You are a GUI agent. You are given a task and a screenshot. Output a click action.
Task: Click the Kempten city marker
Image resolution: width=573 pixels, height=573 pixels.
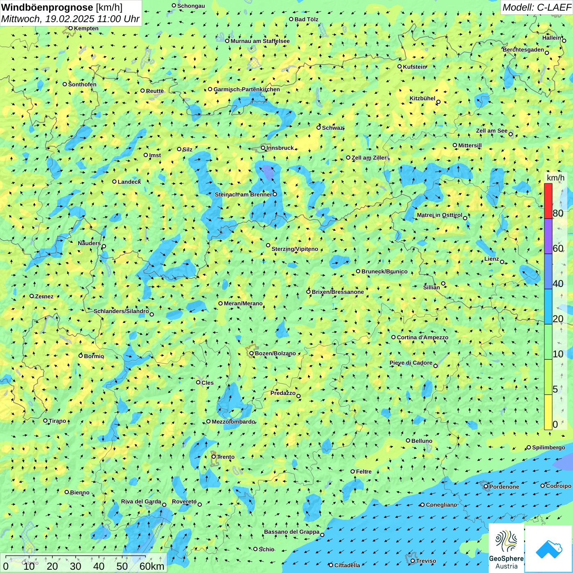70,28
